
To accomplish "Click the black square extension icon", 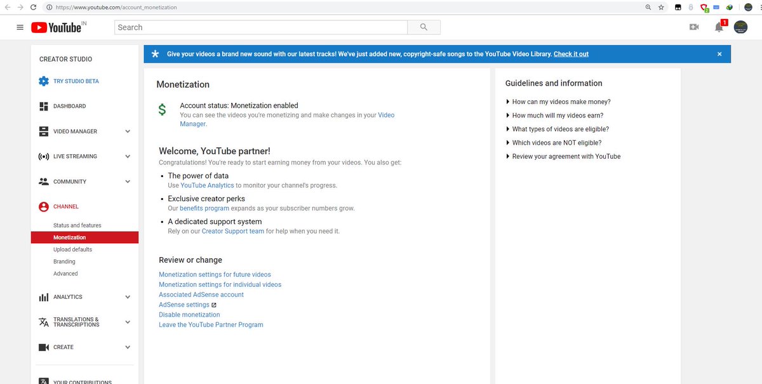I will point(678,8).
